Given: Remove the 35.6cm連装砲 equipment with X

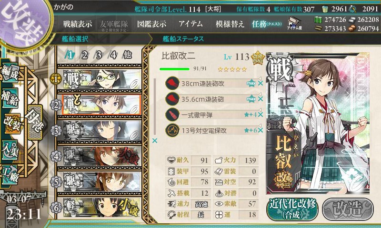Looking at the screenshot, I should pos(261,99).
